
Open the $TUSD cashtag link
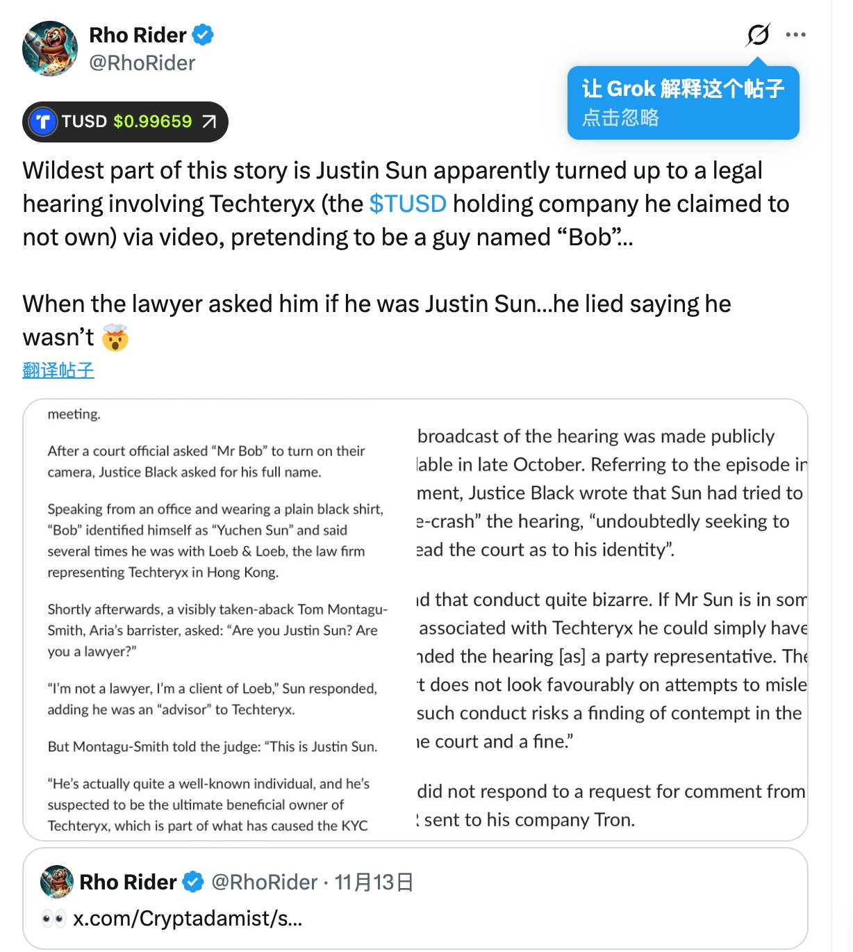pyautogui.click(x=408, y=204)
